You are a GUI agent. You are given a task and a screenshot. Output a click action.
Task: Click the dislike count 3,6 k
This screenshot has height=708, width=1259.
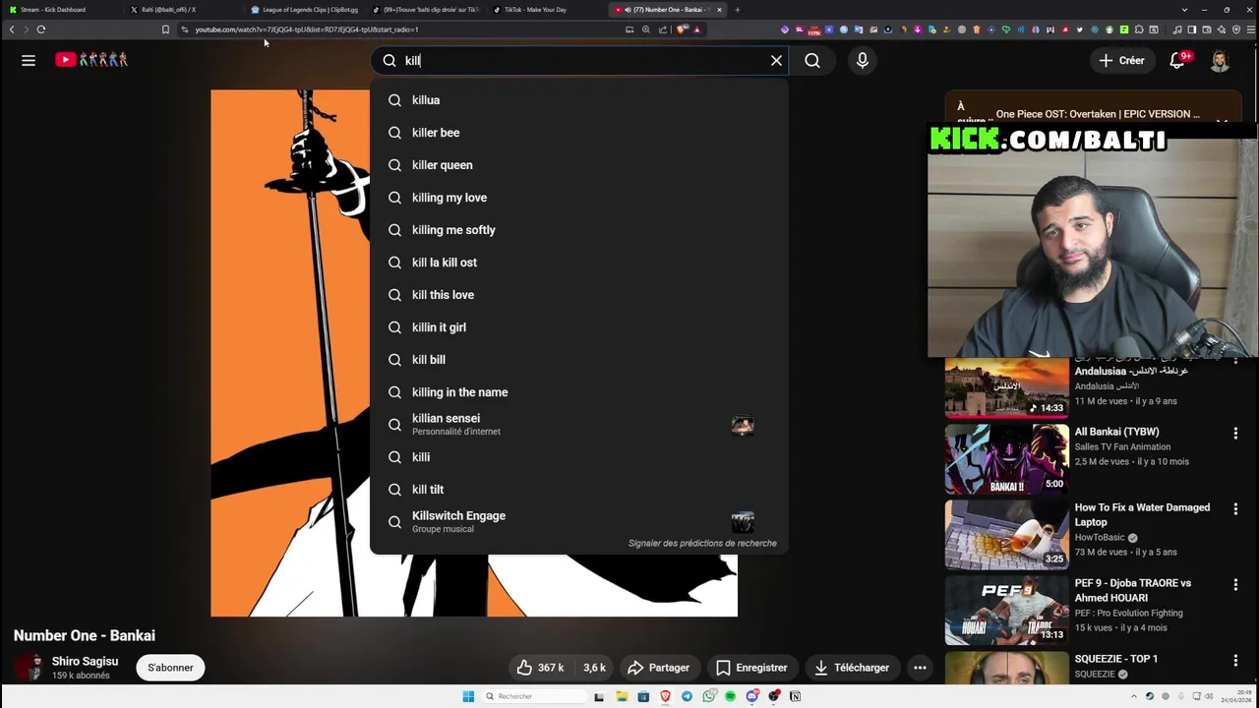(594, 668)
